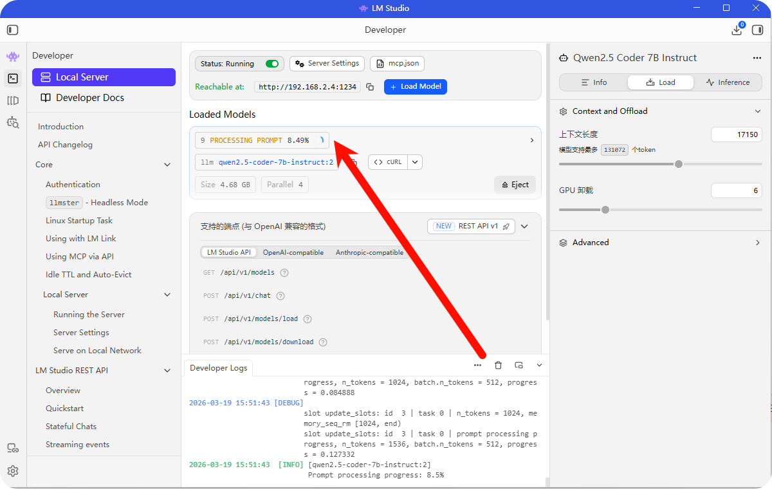Open Developer Logs more options menu
The width and height of the screenshot is (772, 489).
[x=477, y=365]
